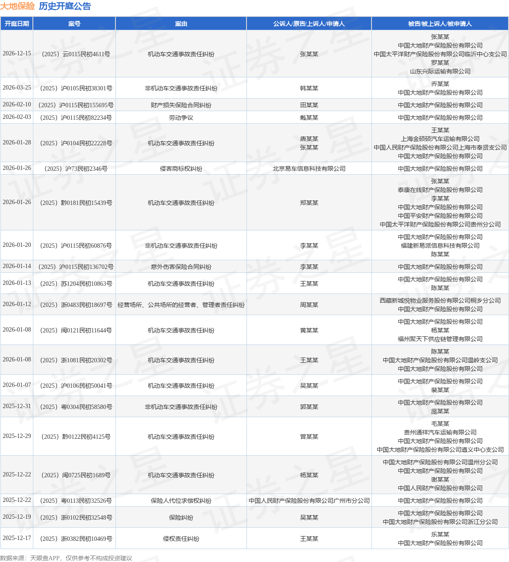Click the date 2026-01-14
The height and width of the screenshot is (562, 509).
(x=17, y=266)
